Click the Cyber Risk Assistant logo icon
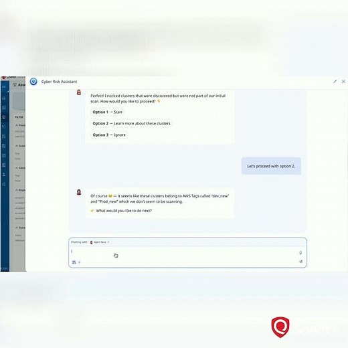The image size is (348, 348). (33, 82)
